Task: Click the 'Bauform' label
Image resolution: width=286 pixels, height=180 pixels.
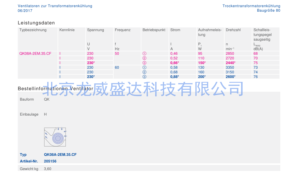Action: pos(27,99)
